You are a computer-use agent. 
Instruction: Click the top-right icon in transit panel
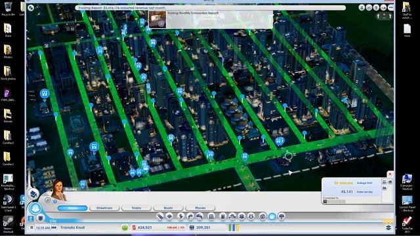390,182
